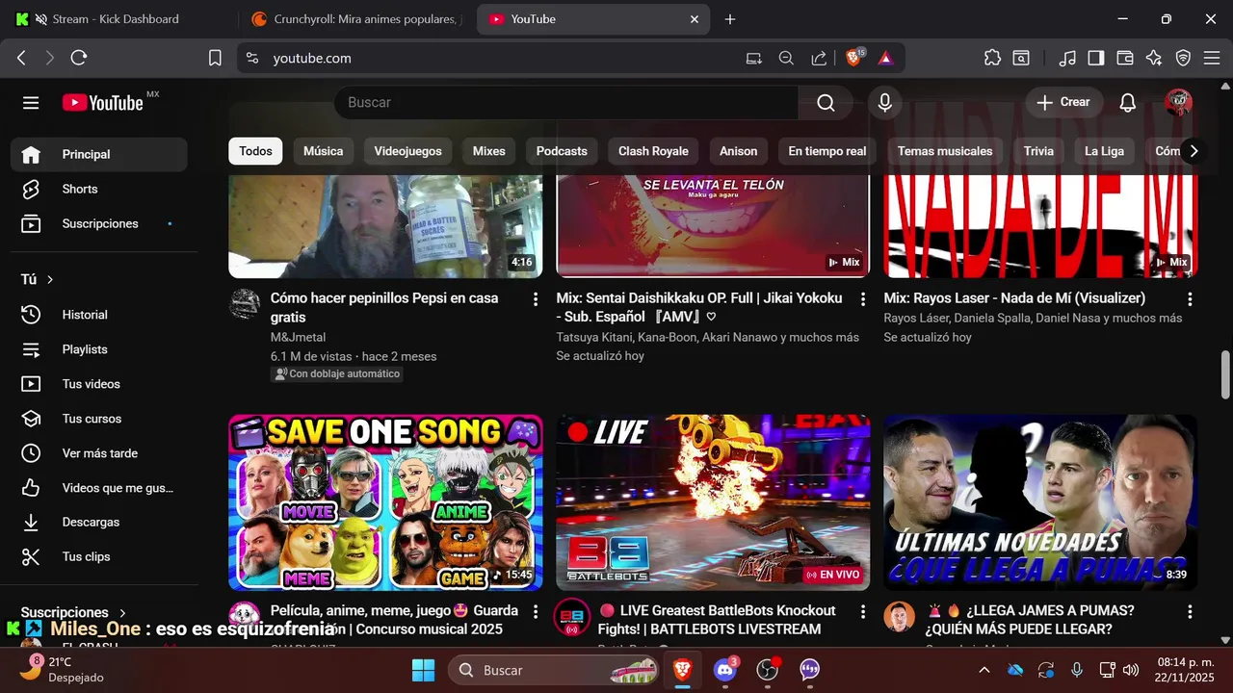The width and height of the screenshot is (1233, 693).
Task: Select the En tiempo real chip
Action: click(x=826, y=151)
